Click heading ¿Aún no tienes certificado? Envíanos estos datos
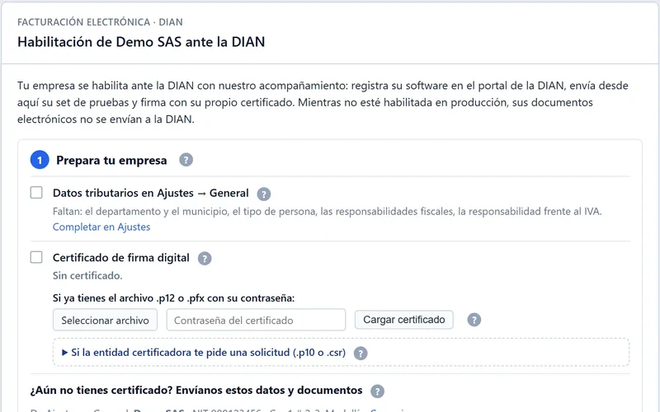Image resolution: width=660 pixels, height=412 pixels. coord(196,390)
